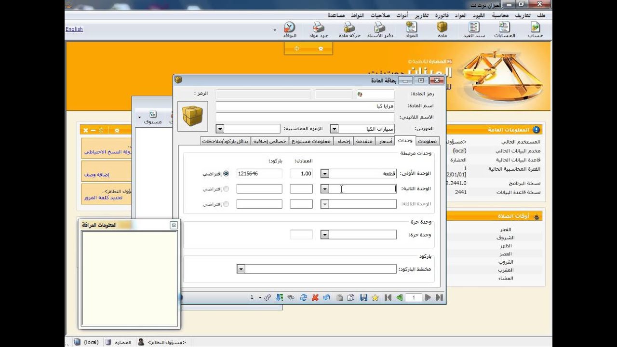This screenshot has width=617, height=347.
Task: Open dropdown arrow beside 1 in card toolbar
Action: (260, 298)
